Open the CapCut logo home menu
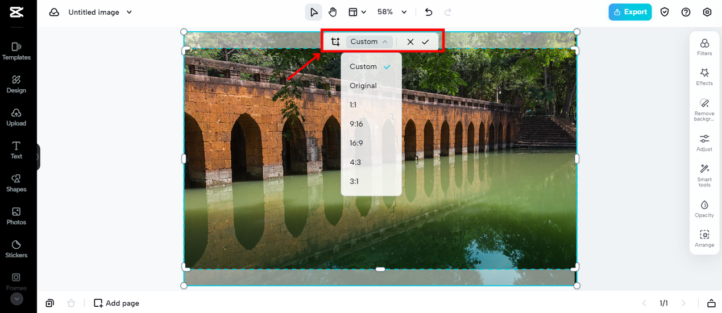 (16, 12)
